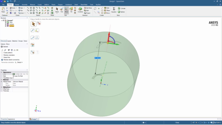Open the Groups panel tab

tap(20, 41)
